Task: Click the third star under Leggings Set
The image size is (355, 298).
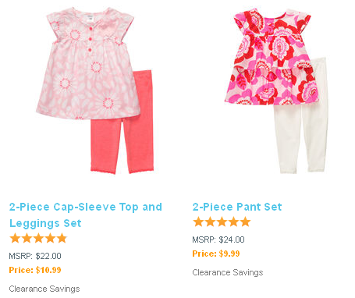Action: click(x=38, y=238)
